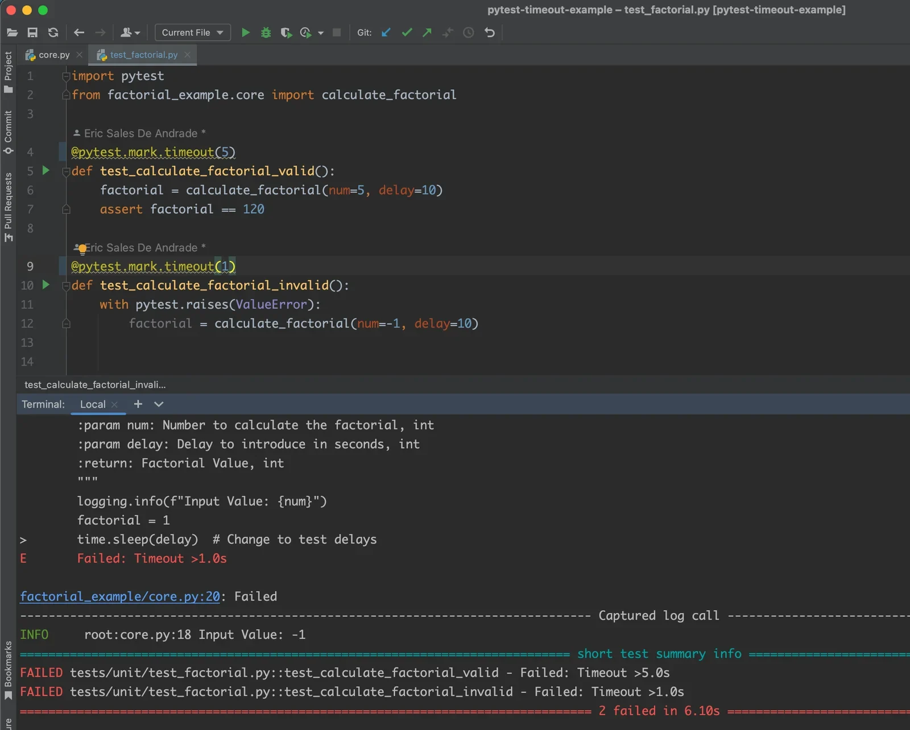
Task: Select the Local terminal tab
Action: tap(93, 404)
